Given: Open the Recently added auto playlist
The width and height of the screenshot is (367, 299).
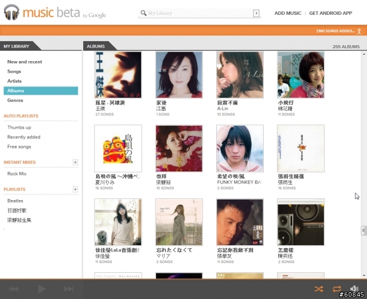Looking at the screenshot, I should tap(24, 137).
